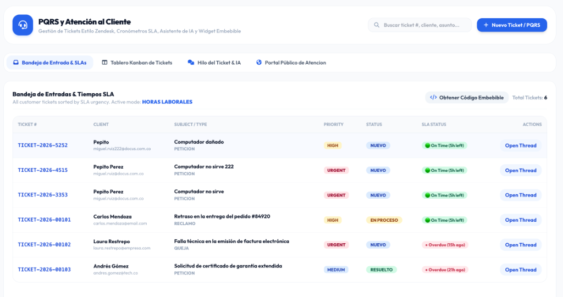Click subject Computador no sirve 222
Viewport: 563px width, 297px height.
(204, 167)
